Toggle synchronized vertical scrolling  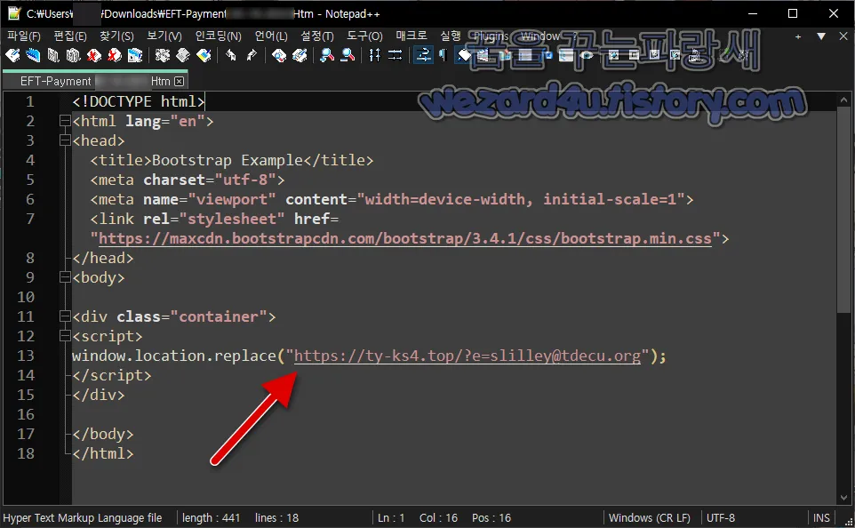click(374, 55)
